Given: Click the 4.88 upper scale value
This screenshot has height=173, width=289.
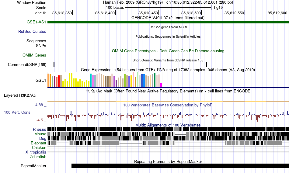Looking at the screenshot, I should [x=39, y=105].
